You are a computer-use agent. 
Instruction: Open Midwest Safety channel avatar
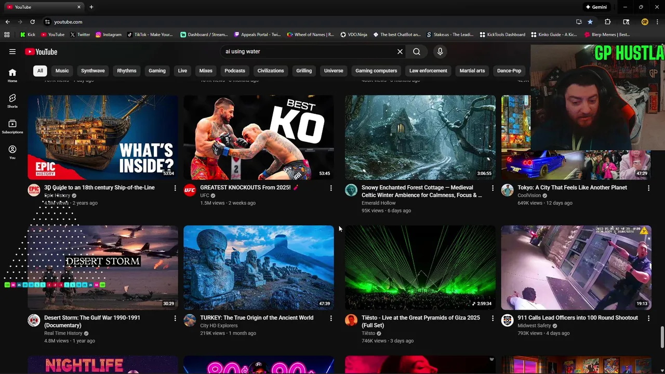click(x=507, y=320)
